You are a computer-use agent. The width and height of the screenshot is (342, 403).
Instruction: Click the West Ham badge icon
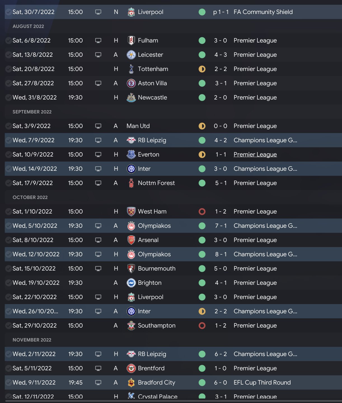(x=131, y=212)
